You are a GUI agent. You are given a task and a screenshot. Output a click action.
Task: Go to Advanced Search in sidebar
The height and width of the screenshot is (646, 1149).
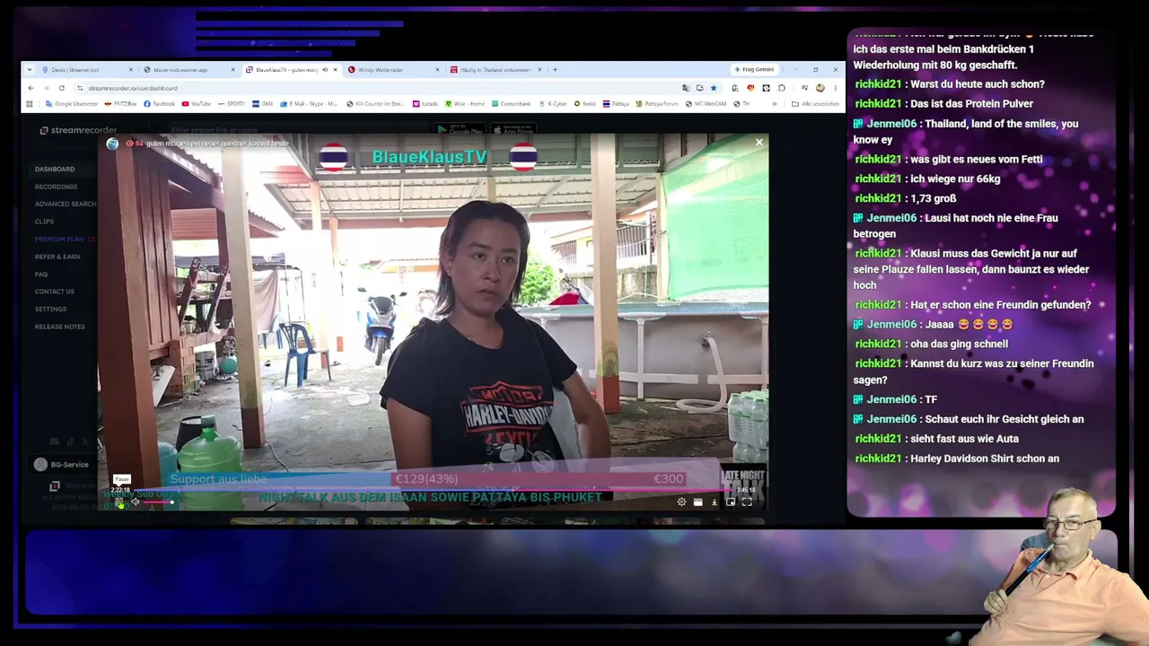coord(66,204)
